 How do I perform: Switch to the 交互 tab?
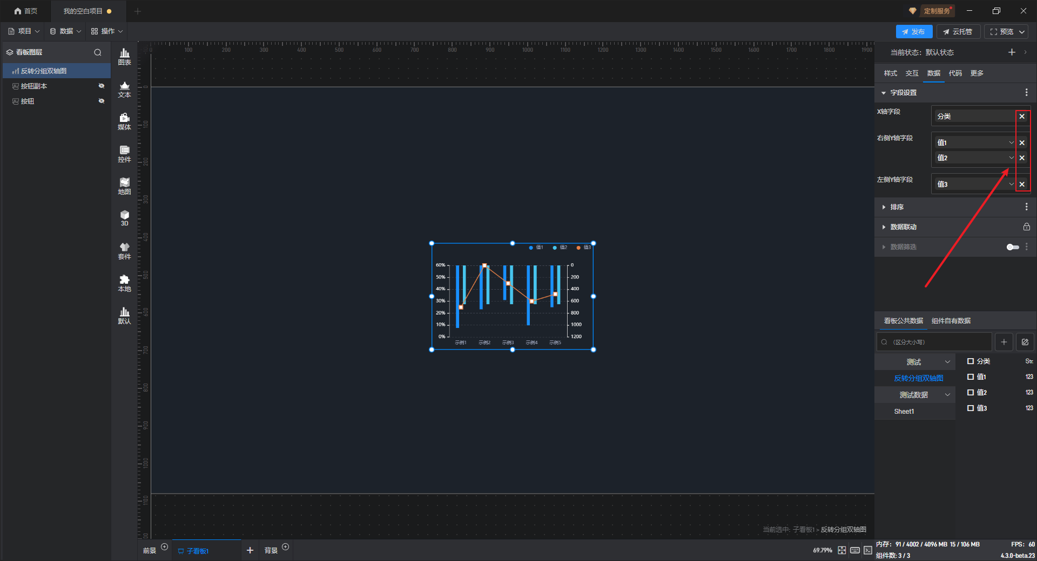(x=912, y=73)
